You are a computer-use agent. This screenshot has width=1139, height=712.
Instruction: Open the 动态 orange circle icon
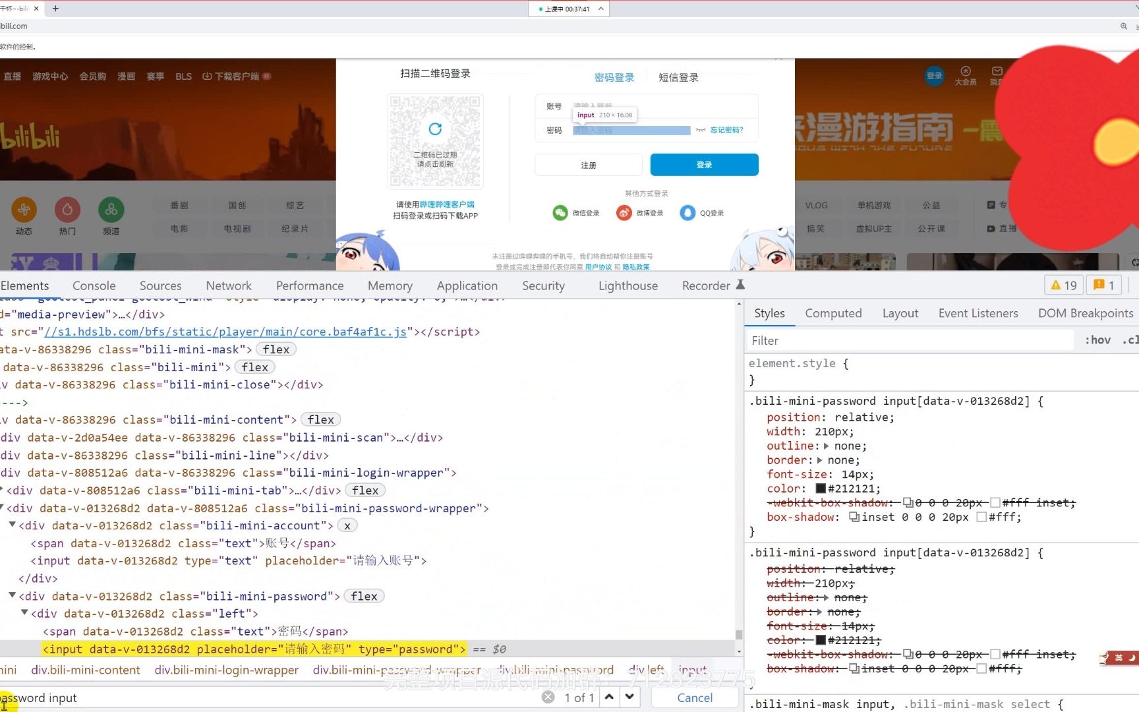[x=24, y=210]
